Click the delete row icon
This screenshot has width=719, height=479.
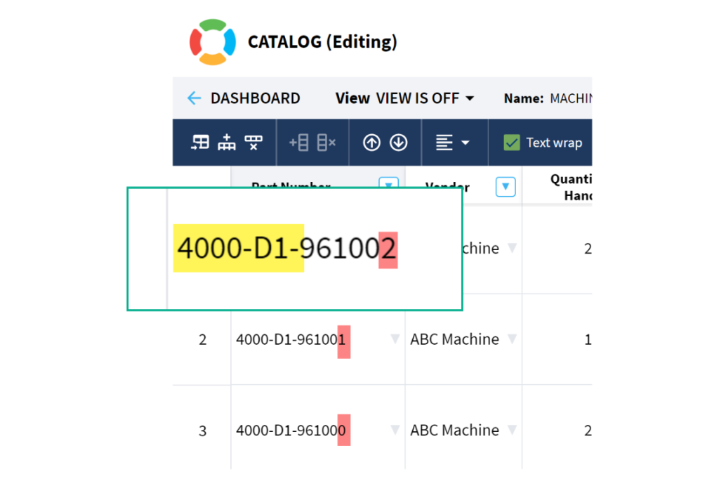[326, 143]
